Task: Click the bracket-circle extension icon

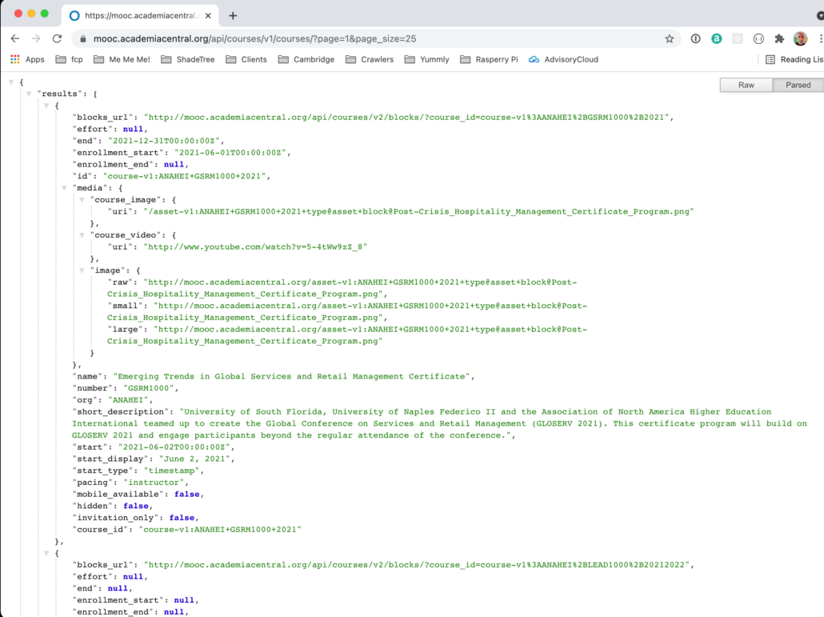Action: [x=758, y=38]
